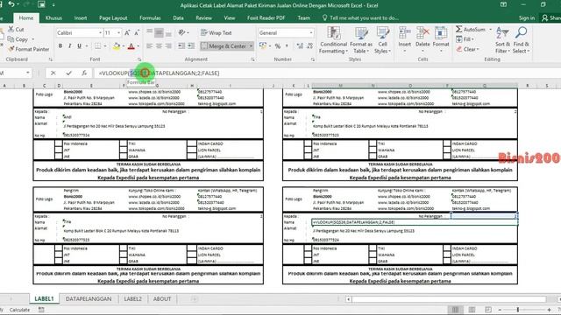The width and height of the screenshot is (561, 315).
Task: Click the yellow Fill Color swatch
Action: tap(117, 46)
